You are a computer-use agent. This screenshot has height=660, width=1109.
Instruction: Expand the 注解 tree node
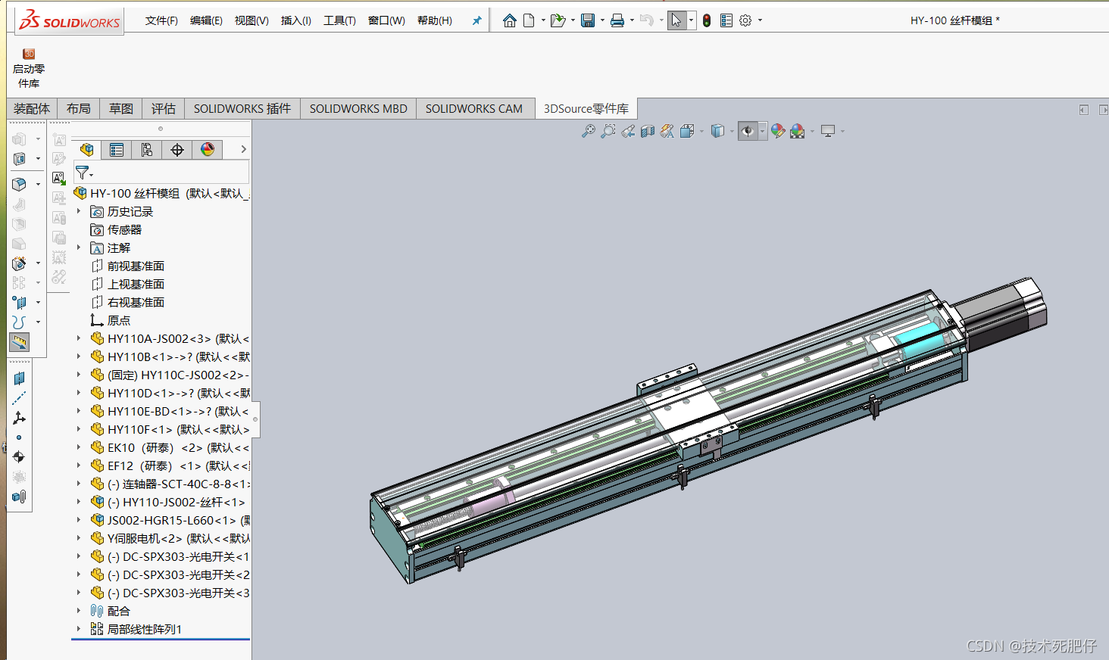point(79,247)
